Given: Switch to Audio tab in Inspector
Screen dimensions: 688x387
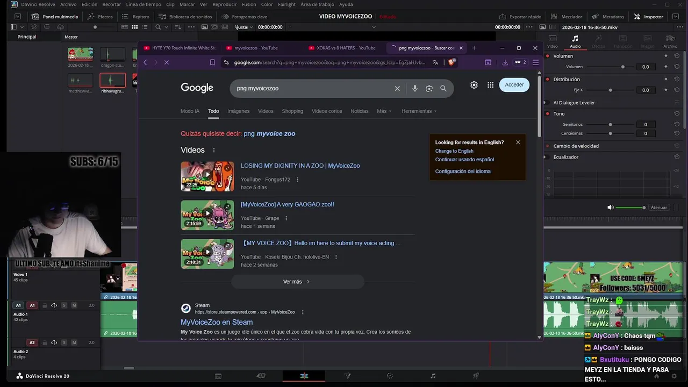Looking at the screenshot, I should pos(575,41).
